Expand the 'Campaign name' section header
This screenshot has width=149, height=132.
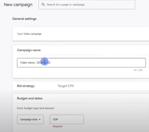81,50
